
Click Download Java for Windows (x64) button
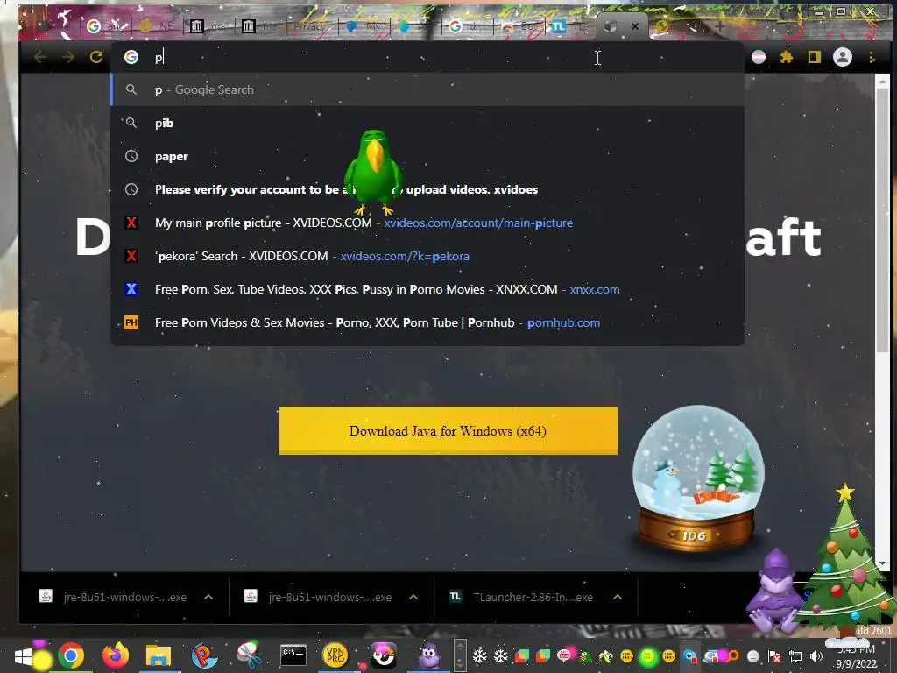coord(448,431)
